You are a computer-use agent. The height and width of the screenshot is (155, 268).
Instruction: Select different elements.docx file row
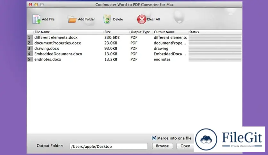pyautogui.click(x=134, y=37)
